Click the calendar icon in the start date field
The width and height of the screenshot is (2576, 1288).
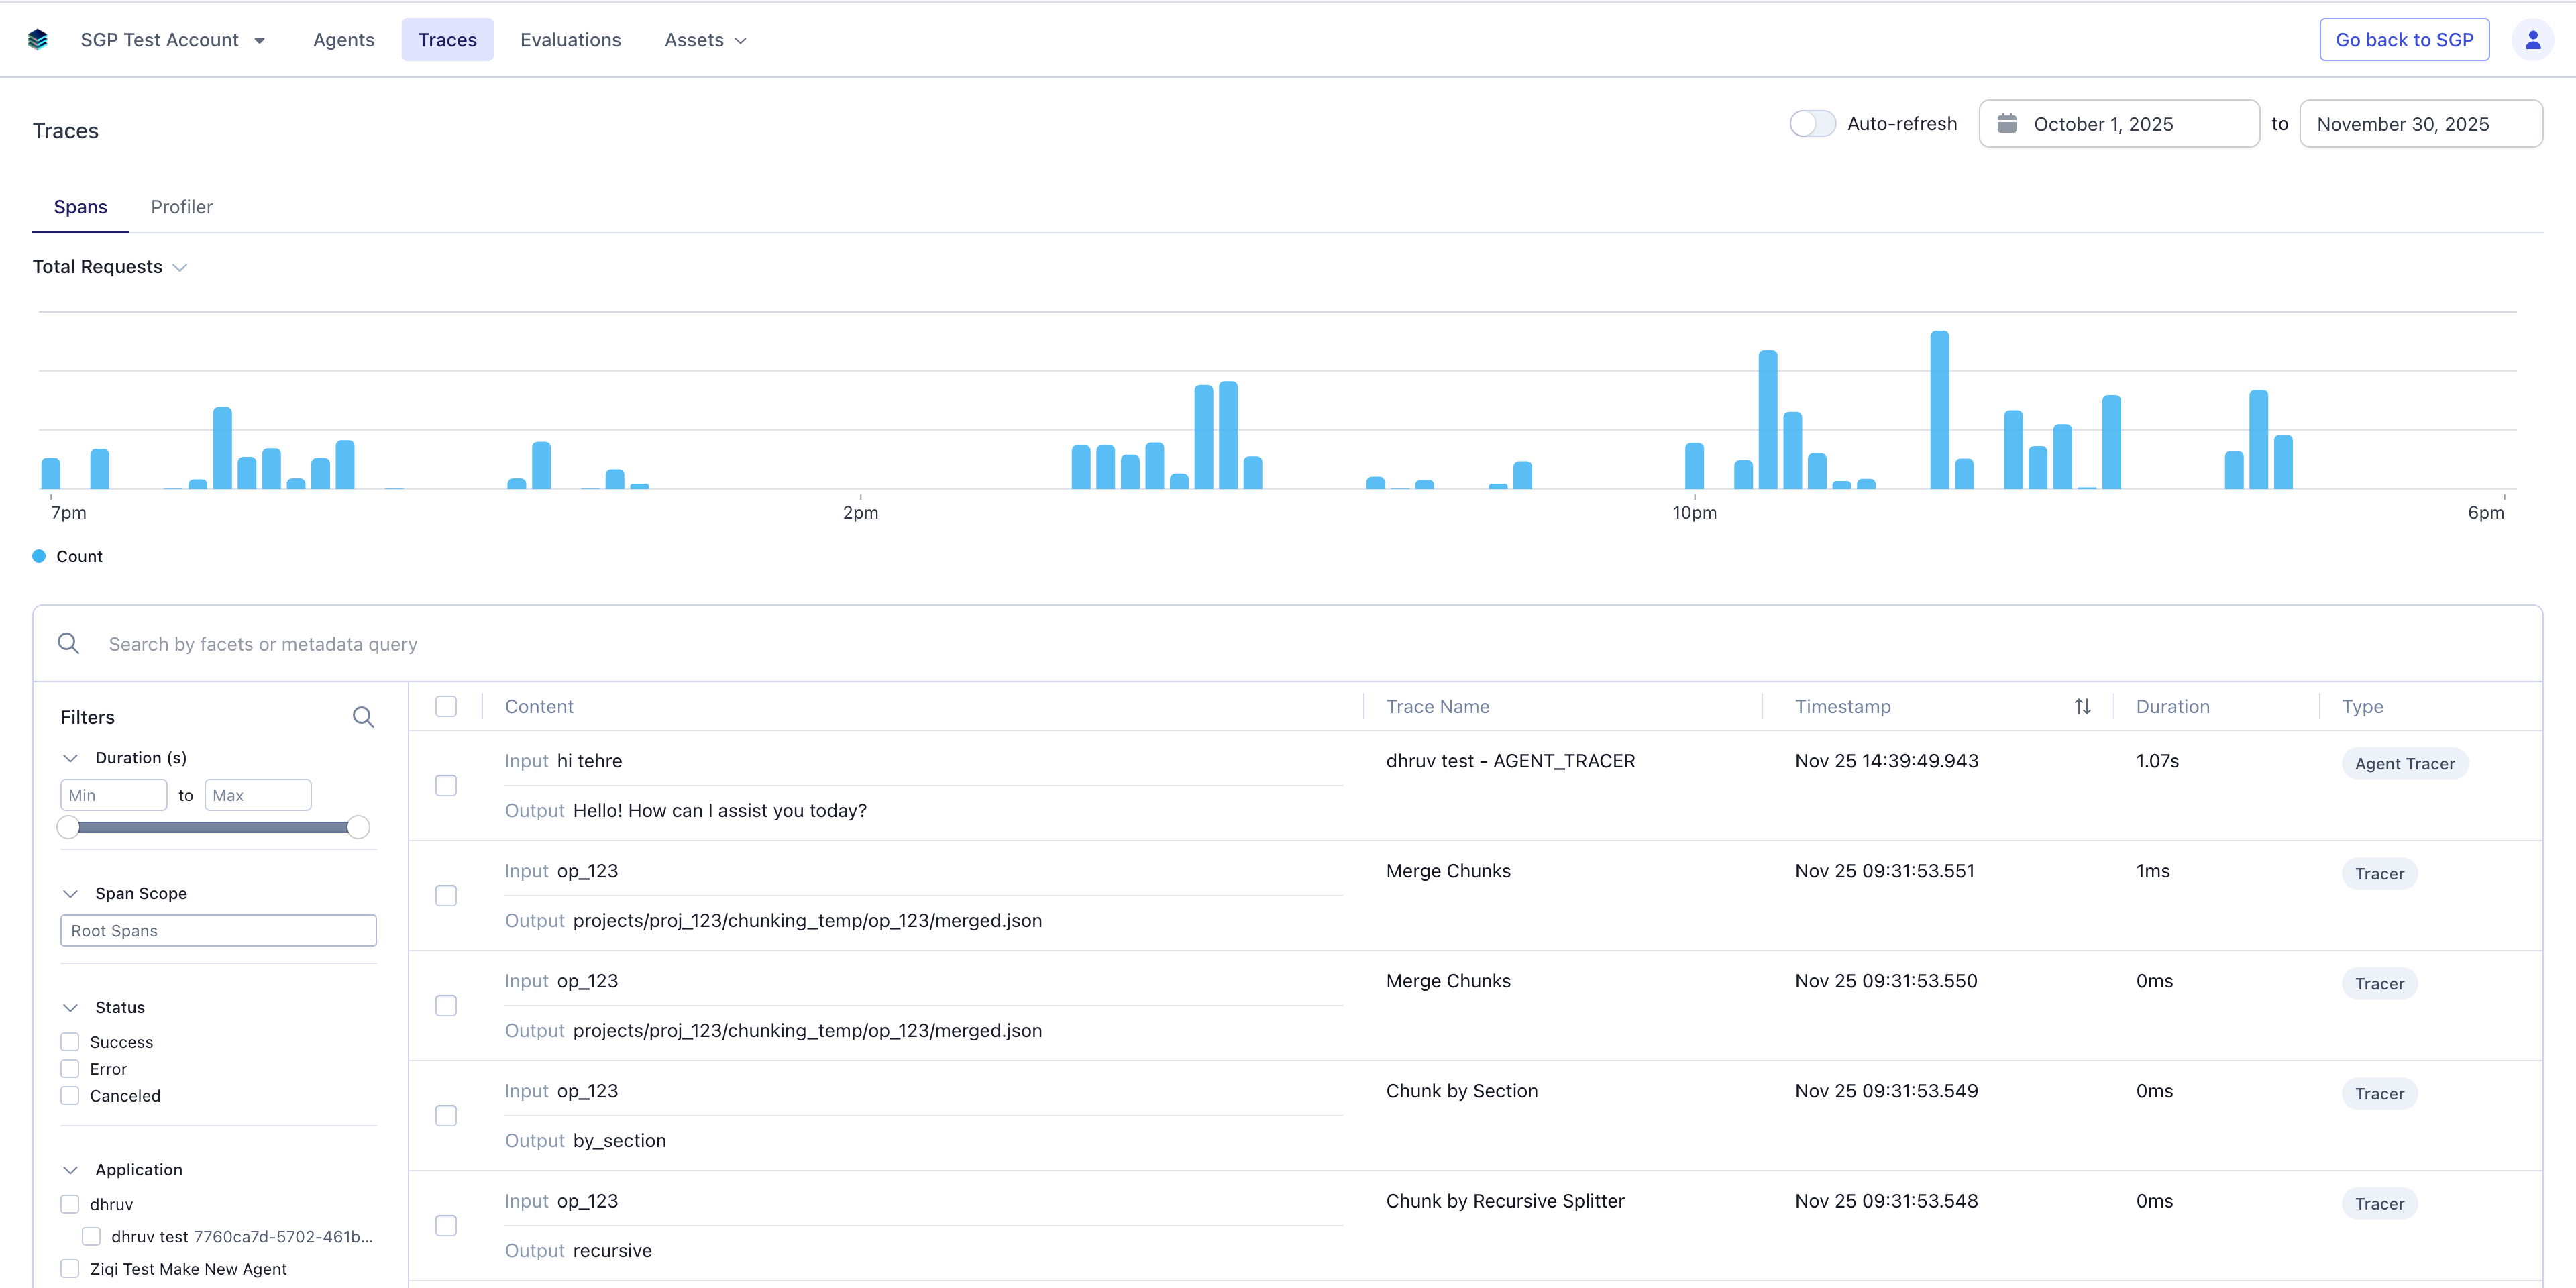tap(2006, 124)
